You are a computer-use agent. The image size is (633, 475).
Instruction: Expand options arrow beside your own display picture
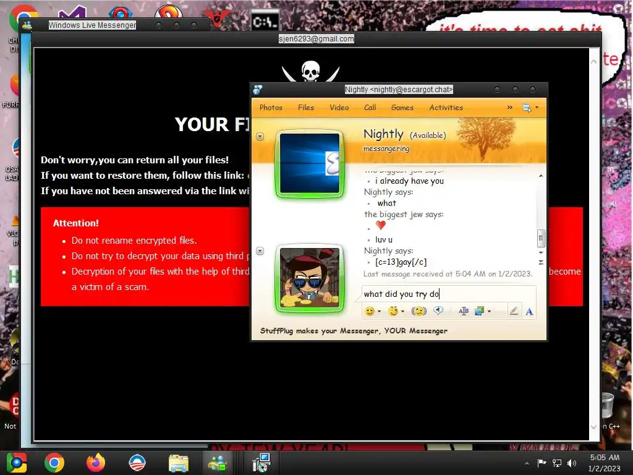[x=260, y=251]
